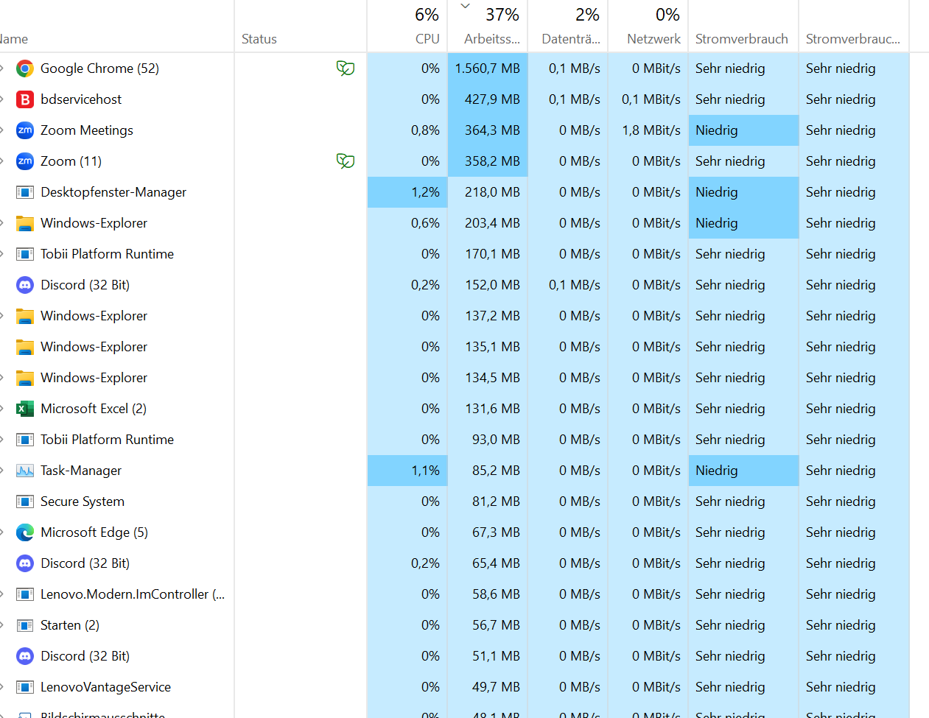Select the Desktopfenster-Manager process name
Image resolution: width=929 pixels, height=718 pixels.
coord(113,192)
